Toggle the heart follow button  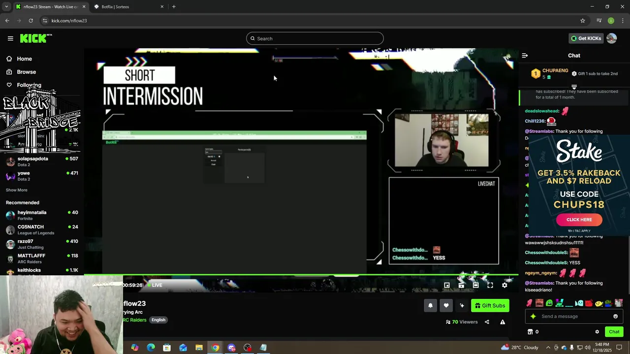[446, 305]
